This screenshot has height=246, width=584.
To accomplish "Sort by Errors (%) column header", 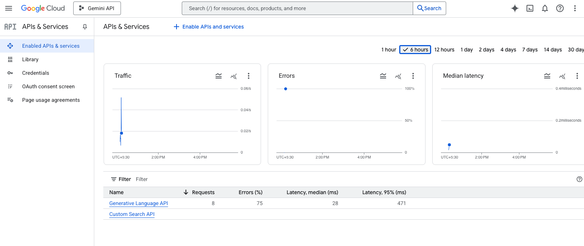I will coord(251,192).
